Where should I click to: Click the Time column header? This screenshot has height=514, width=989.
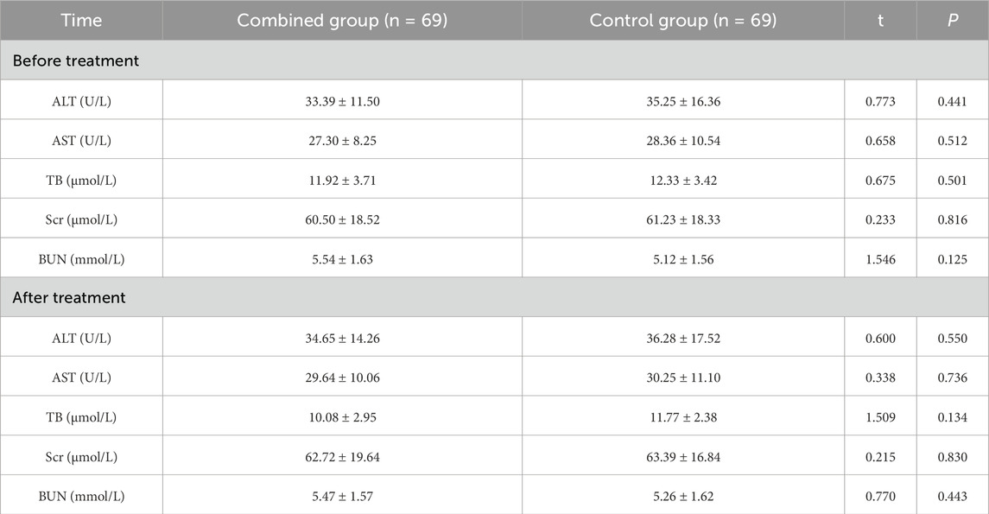[81, 20]
